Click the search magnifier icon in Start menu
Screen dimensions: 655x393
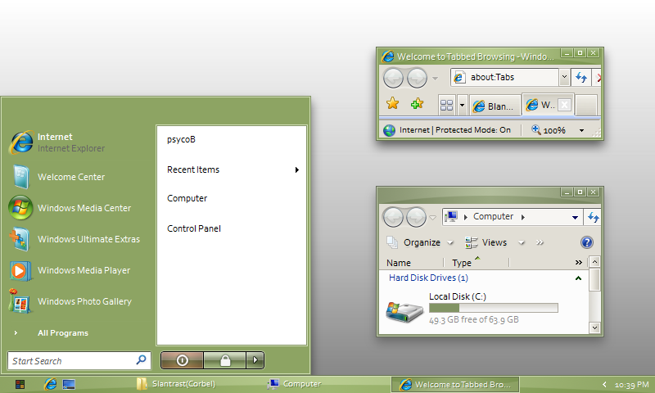(x=141, y=359)
